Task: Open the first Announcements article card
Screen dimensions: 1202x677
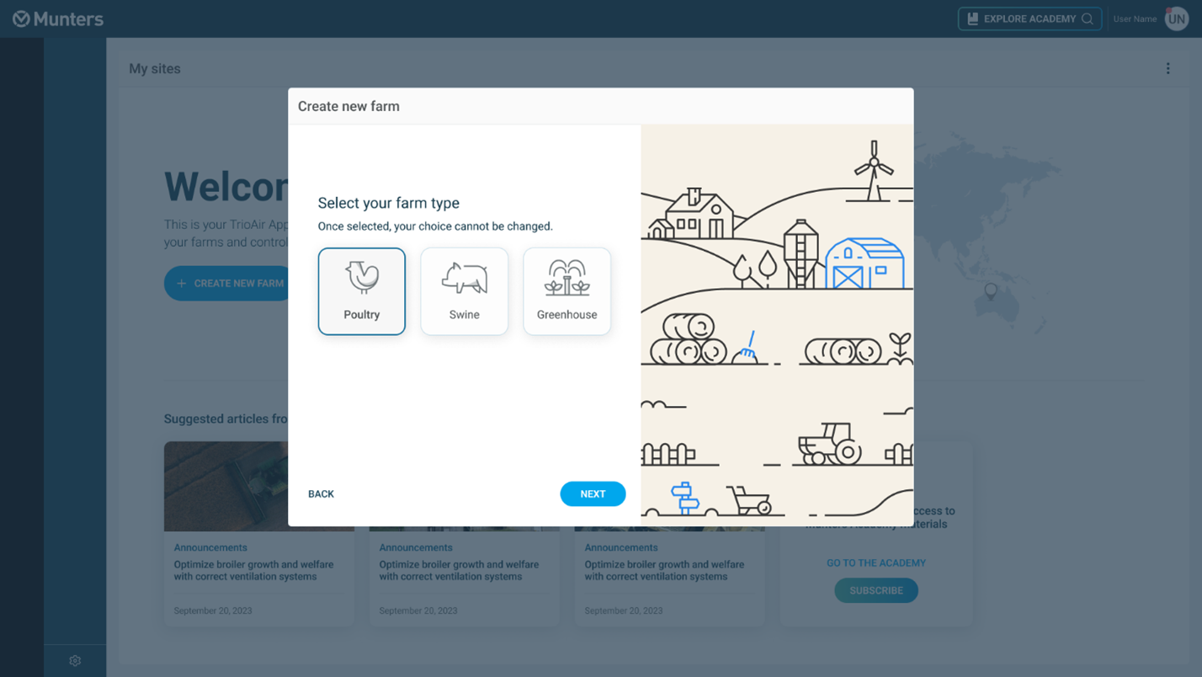Action: click(x=258, y=533)
